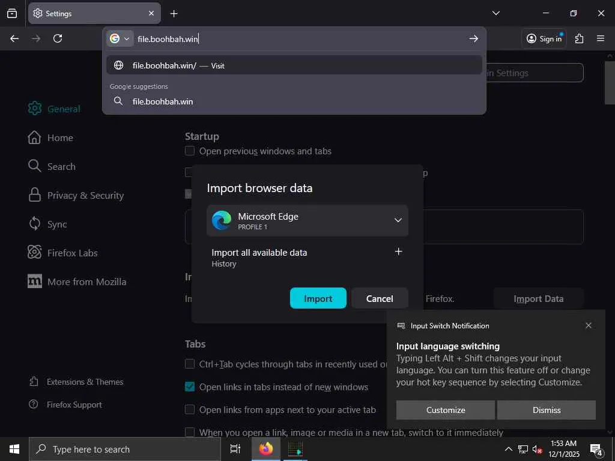
Task: Open the Windows Start menu
Action: pyautogui.click(x=14, y=449)
